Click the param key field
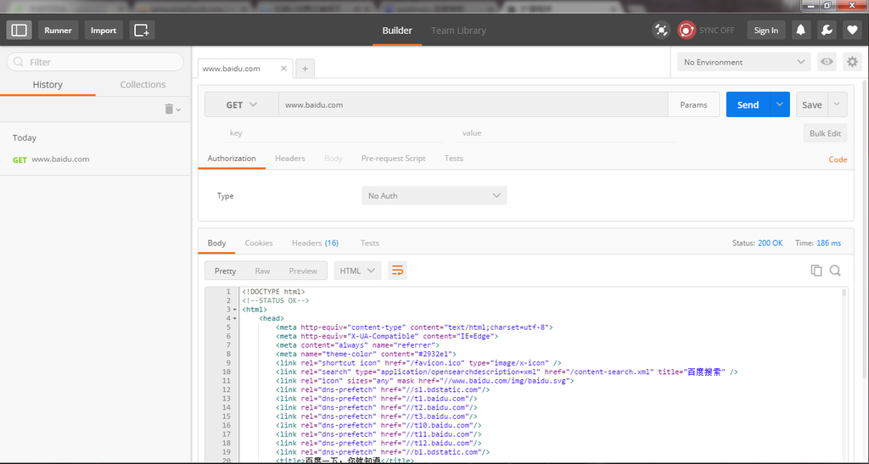 click(x=333, y=133)
